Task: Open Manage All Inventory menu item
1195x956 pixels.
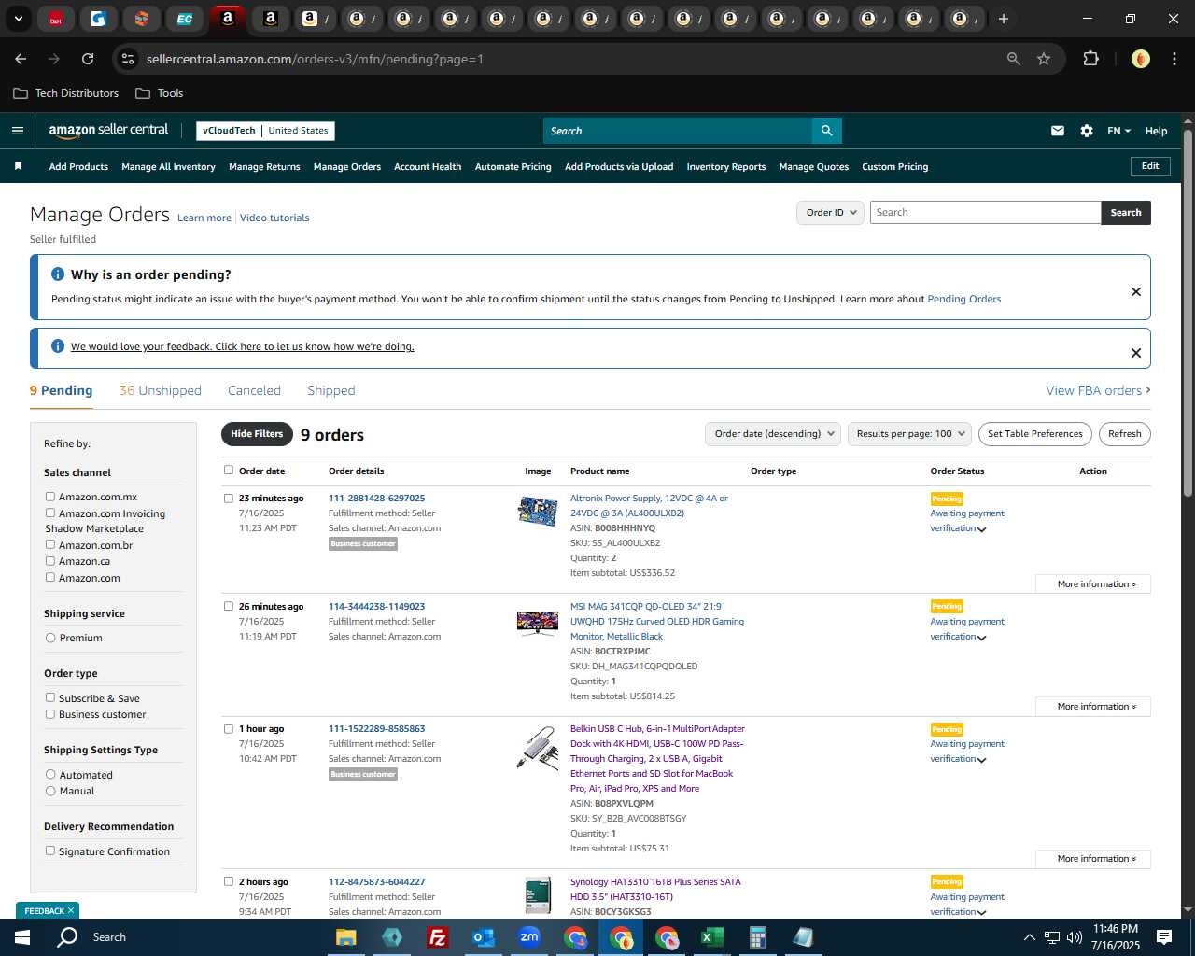Action: 168,167
